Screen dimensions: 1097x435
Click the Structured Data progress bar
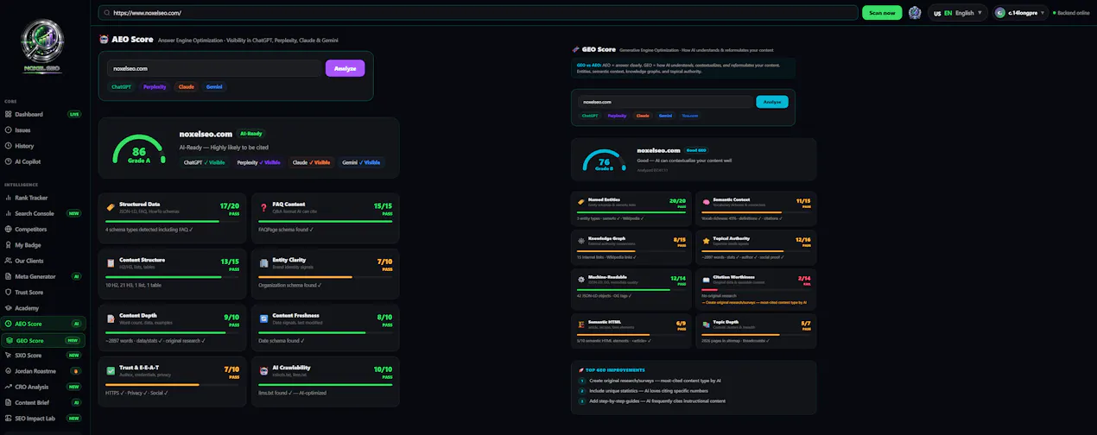172,221
